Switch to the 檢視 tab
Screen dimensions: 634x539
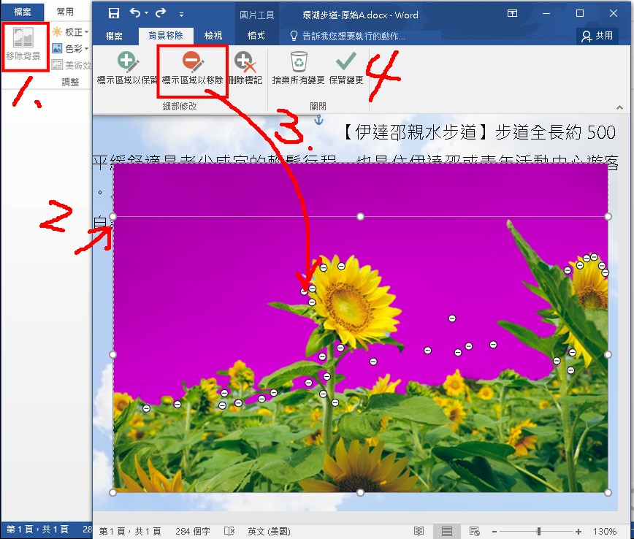click(213, 35)
